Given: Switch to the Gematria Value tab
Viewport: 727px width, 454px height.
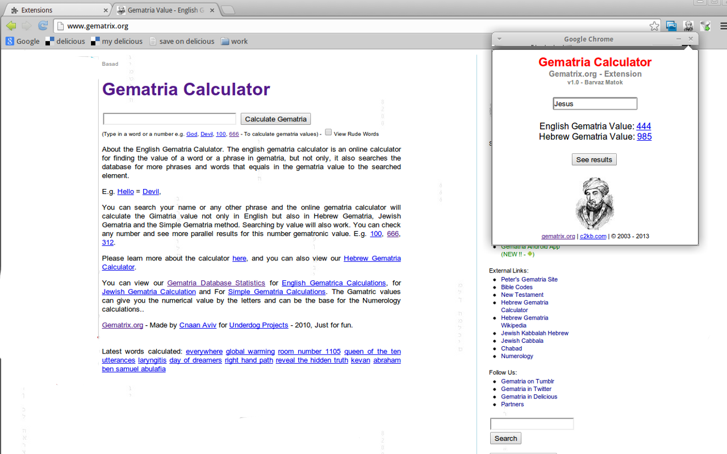Looking at the screenshot, I should 165,10.
